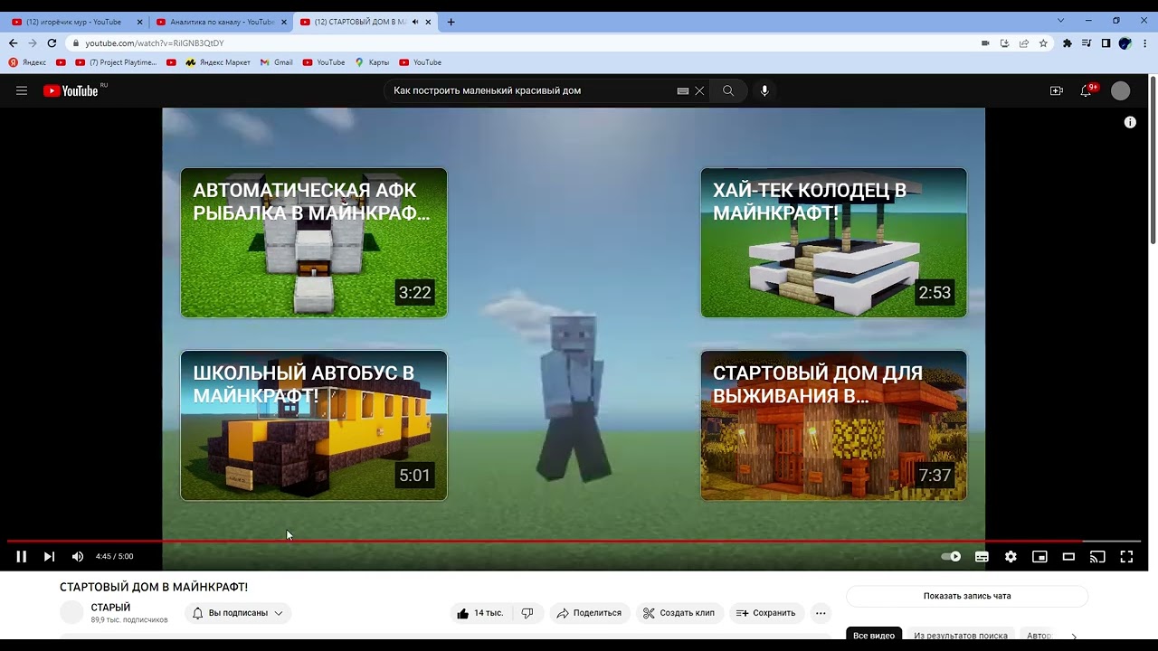Expand the tab search chevron

coord(1061,21)
